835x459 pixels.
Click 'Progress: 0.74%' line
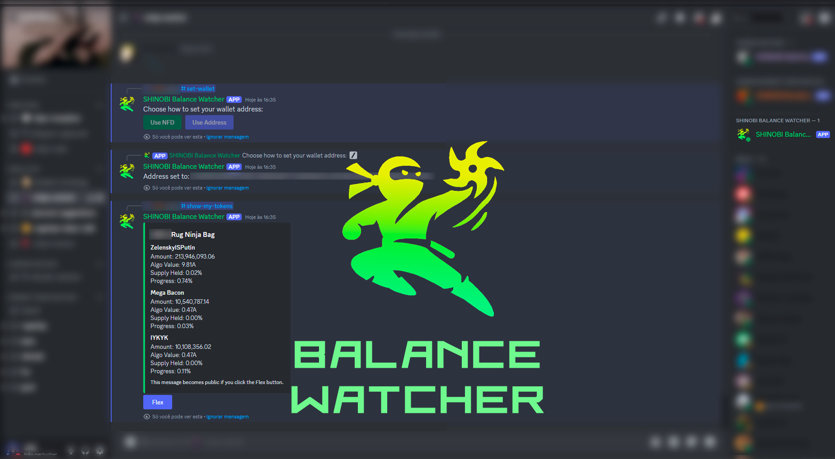[x=171, y=281]
